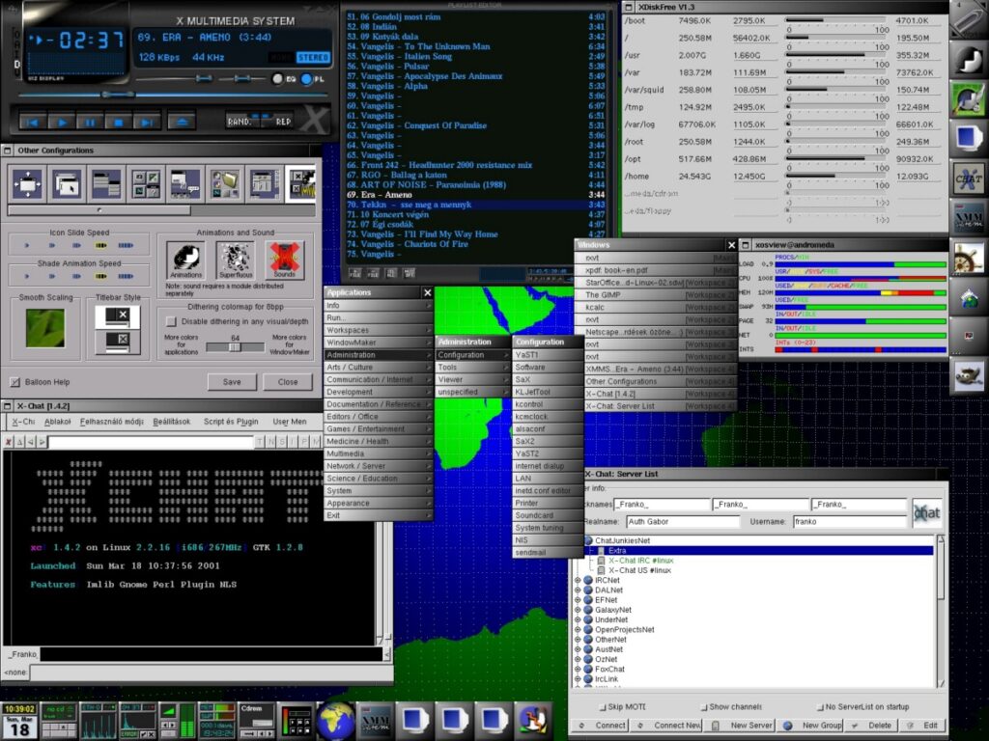Click the Superfluous icon button

click(235, 260)
